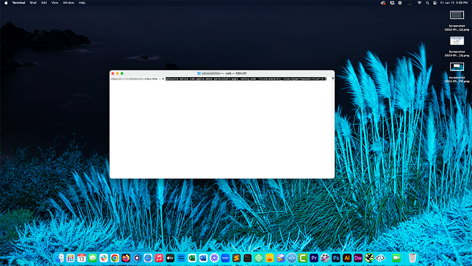The width and height of the screenshot is (472, 266).
Task: Click the circular record menu bar icon
Action: tap(400, 3)
